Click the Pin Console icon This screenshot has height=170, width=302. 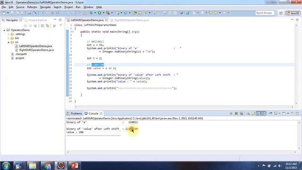coord(270,113)
